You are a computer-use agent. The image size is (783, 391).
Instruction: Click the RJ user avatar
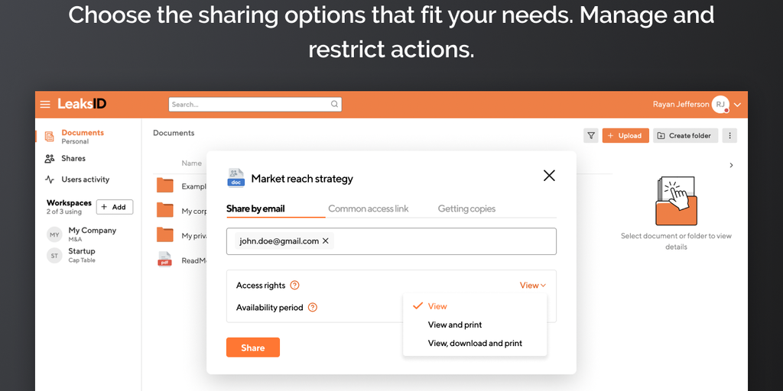click(x=720, y=105)
